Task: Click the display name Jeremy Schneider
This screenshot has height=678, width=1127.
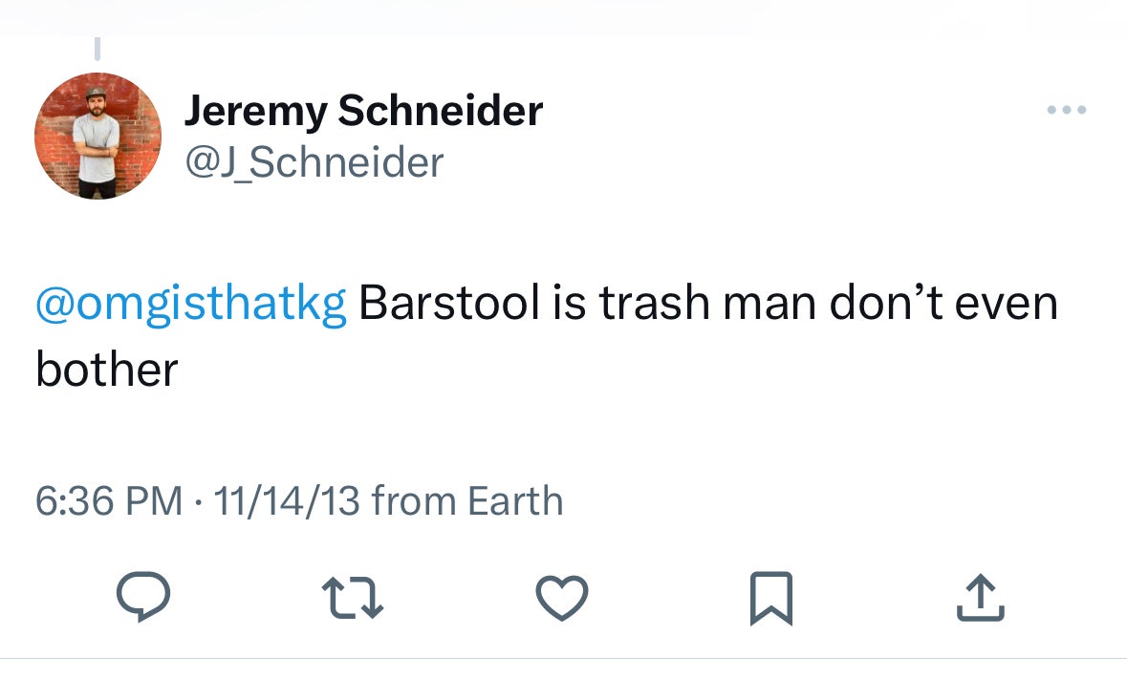Action: (x=363, y=112)
